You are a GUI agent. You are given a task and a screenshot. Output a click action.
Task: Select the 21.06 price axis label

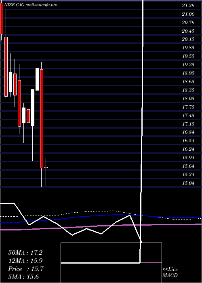(188, 14)
